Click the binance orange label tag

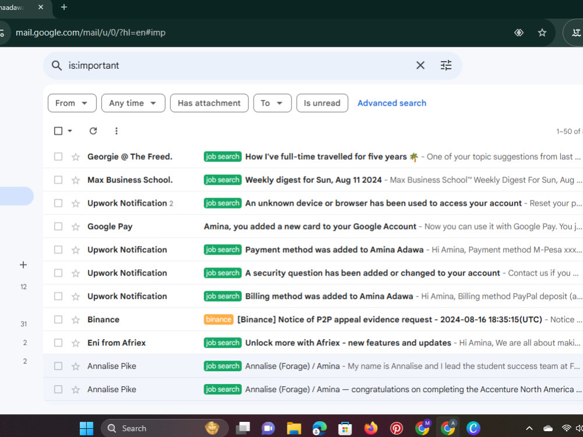219,319
